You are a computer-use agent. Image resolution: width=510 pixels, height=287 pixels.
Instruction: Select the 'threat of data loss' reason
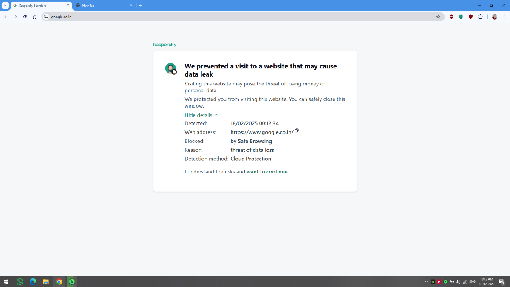[x=252, y=150]
